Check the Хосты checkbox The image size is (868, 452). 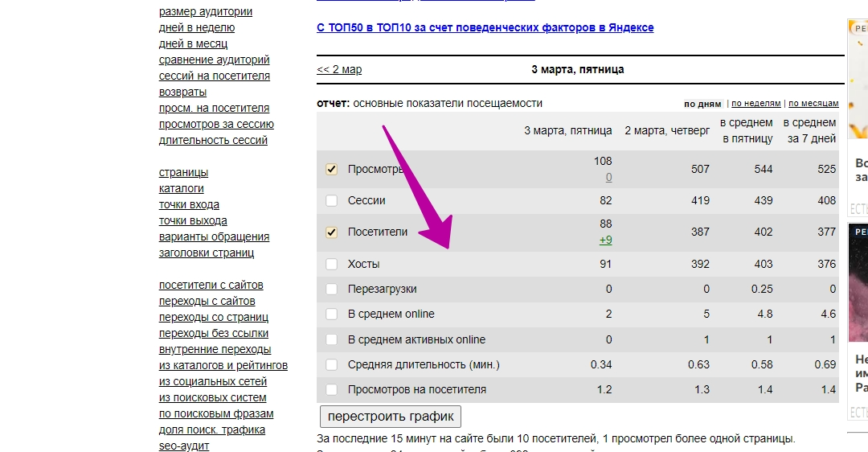coord(332,265)
